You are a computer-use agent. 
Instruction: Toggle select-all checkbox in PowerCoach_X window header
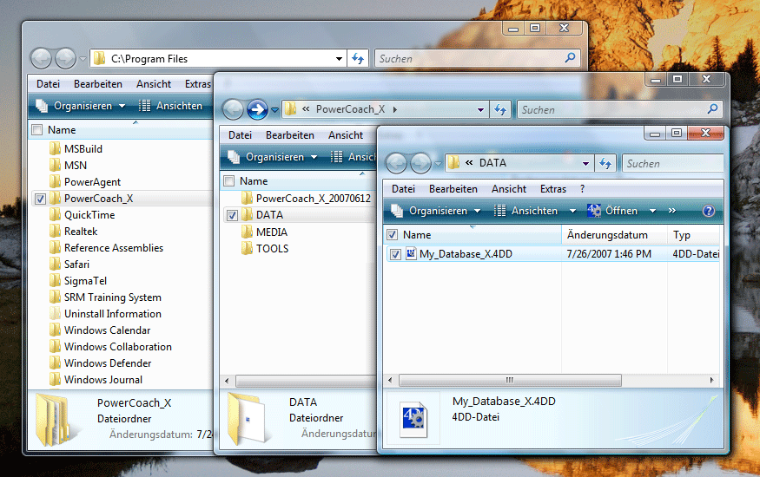pos(228,181)
